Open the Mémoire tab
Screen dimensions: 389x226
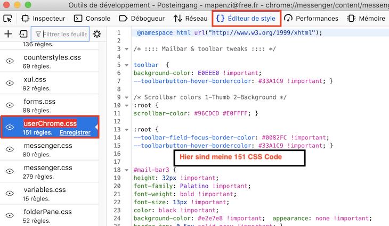coord(366,19)
